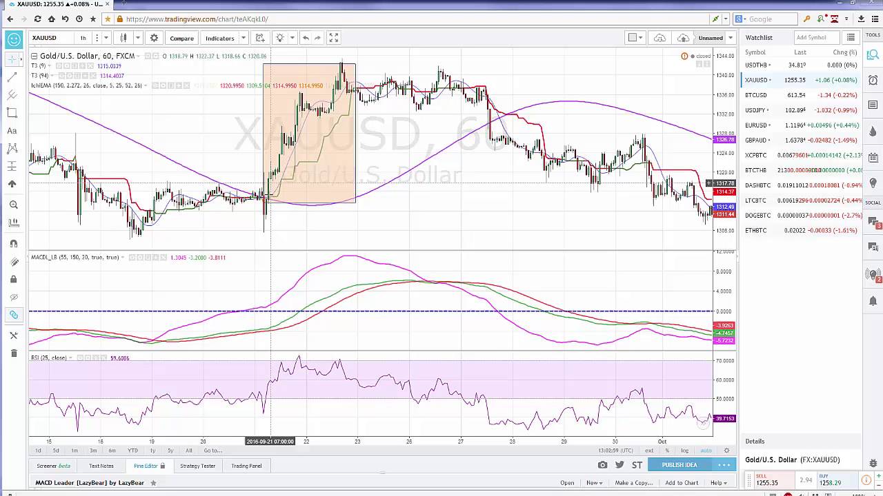Save chart layout to cloud

coord(684,38)
